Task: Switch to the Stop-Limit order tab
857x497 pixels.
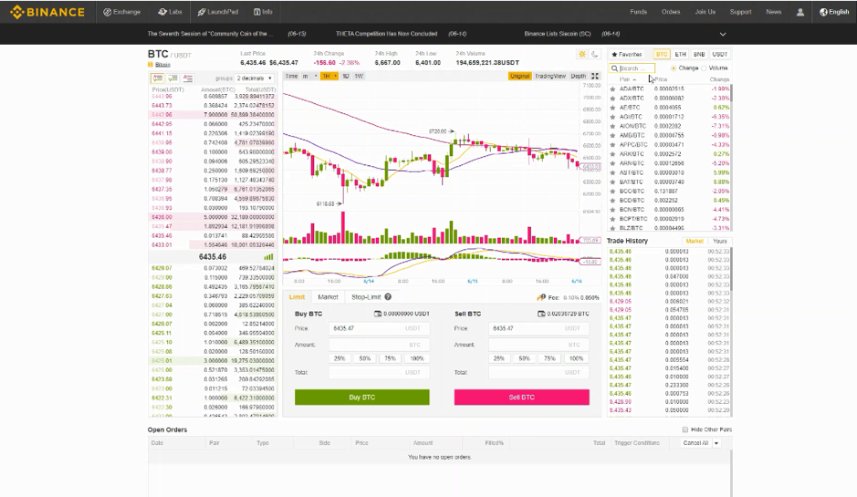Action: pos(366,297)
